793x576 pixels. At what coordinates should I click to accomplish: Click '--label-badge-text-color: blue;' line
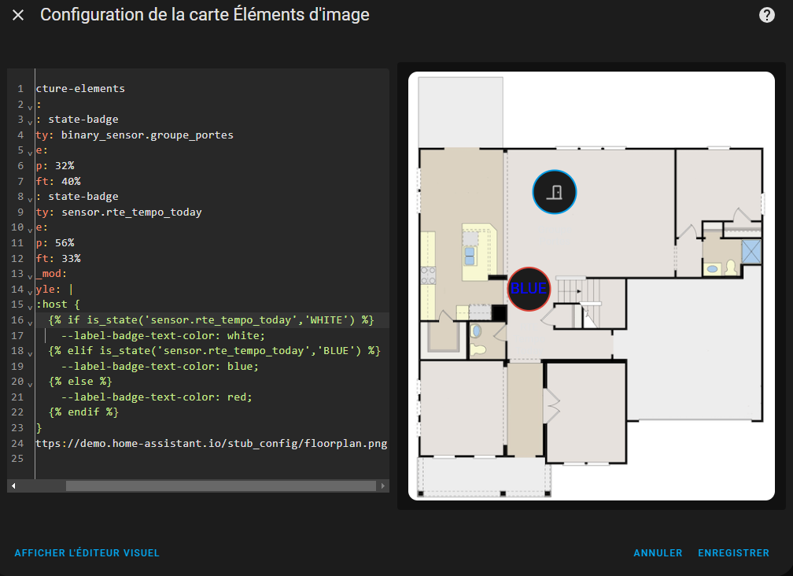160,366
